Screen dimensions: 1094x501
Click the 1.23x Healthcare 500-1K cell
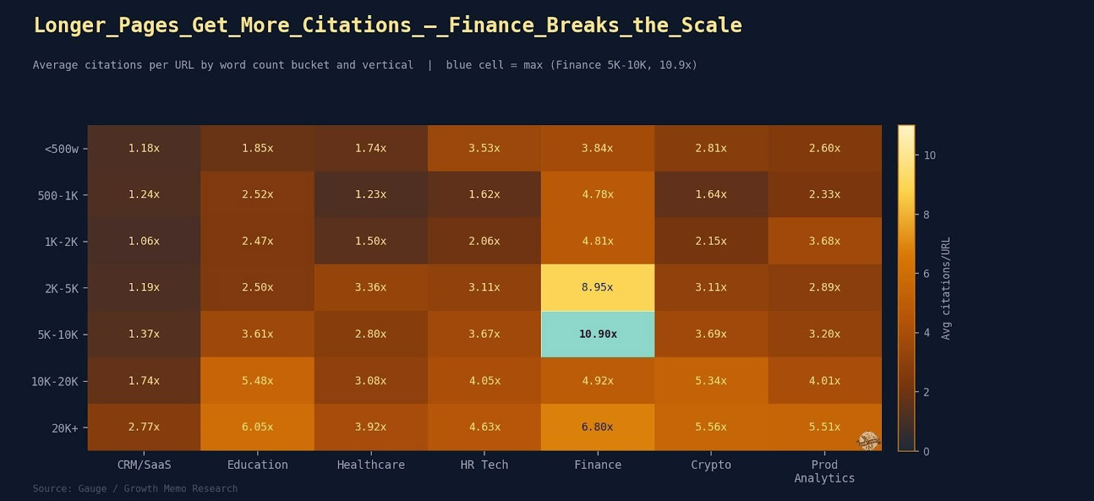point(371,195)
